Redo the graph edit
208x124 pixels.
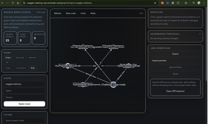coord(93,13)
